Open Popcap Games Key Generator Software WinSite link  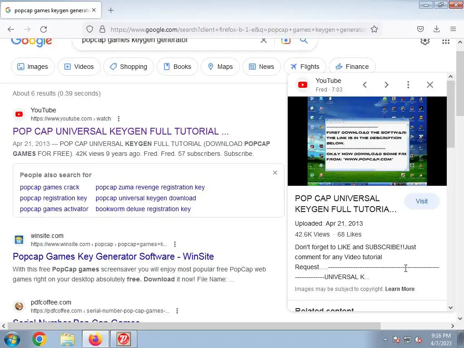(x=113, y=256)
